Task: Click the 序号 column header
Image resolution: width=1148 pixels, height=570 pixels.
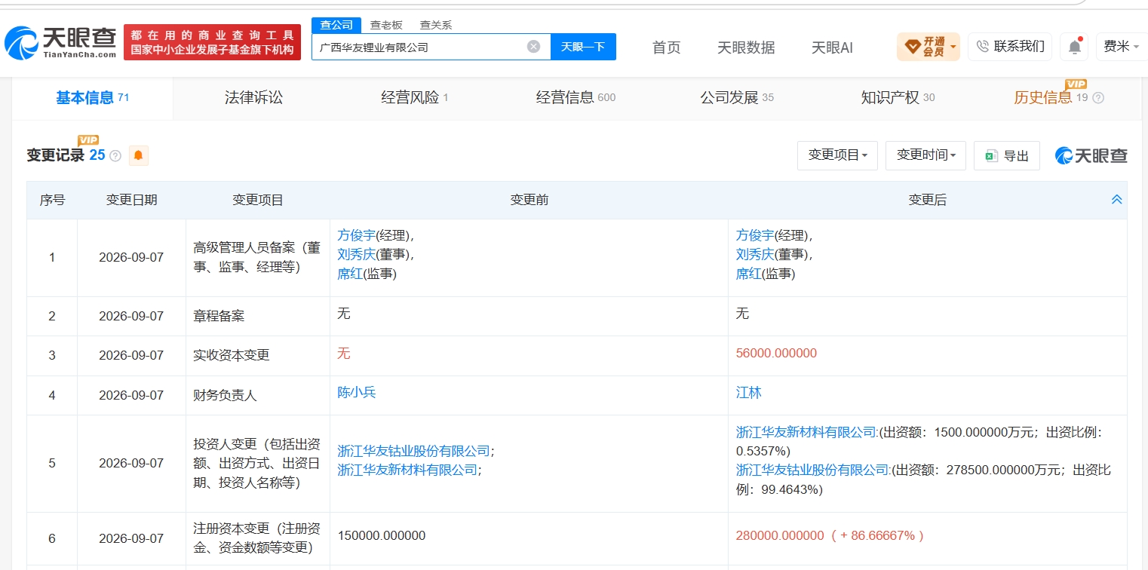Action: (52, 201)
